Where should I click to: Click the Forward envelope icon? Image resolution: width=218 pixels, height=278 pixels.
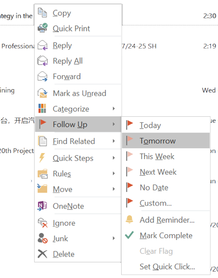[x=43, y=76]
